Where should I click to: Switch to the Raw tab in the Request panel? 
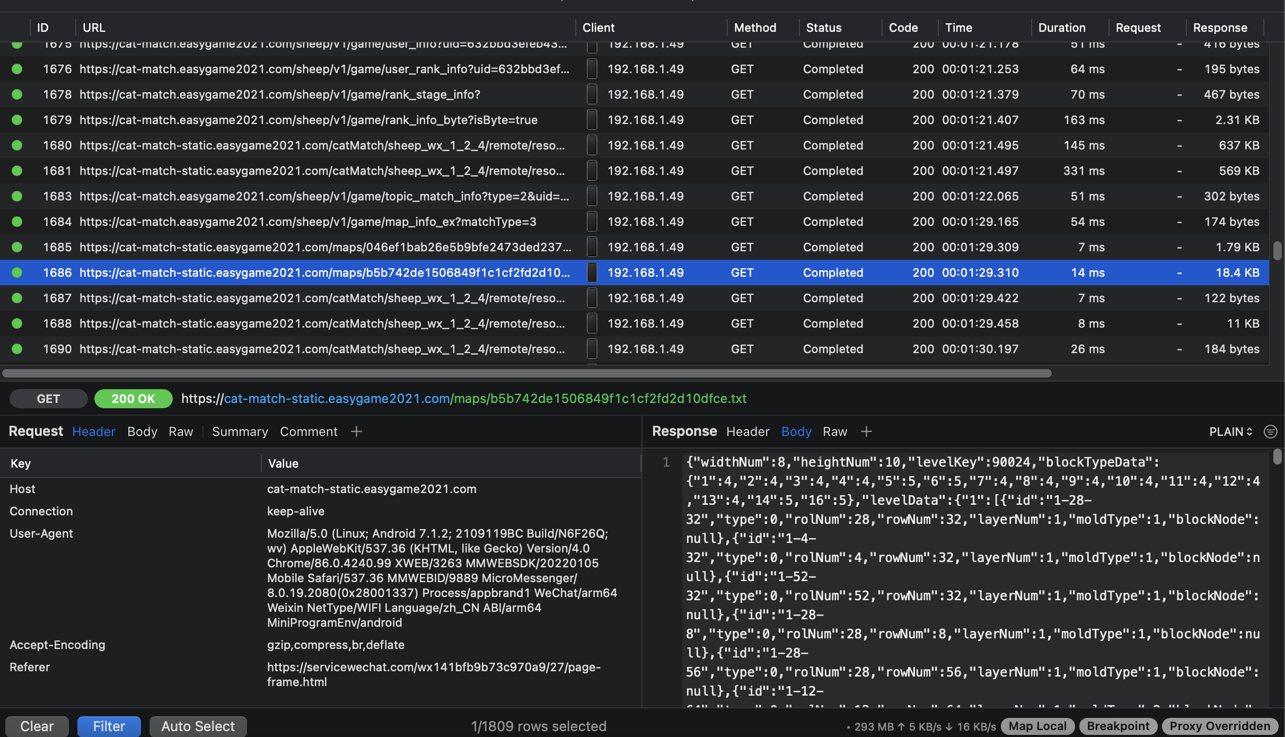[180, 432]
